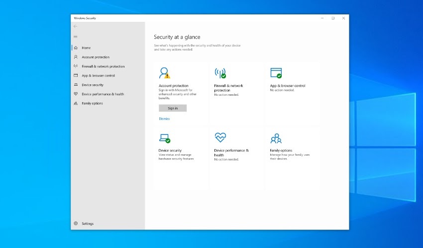
Task: Toggle the hamburger navigation menu
Action: pos(76,37)
